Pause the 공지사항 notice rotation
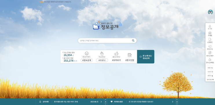The width and height of the screenshot is (215, 105). pos(105,102)
